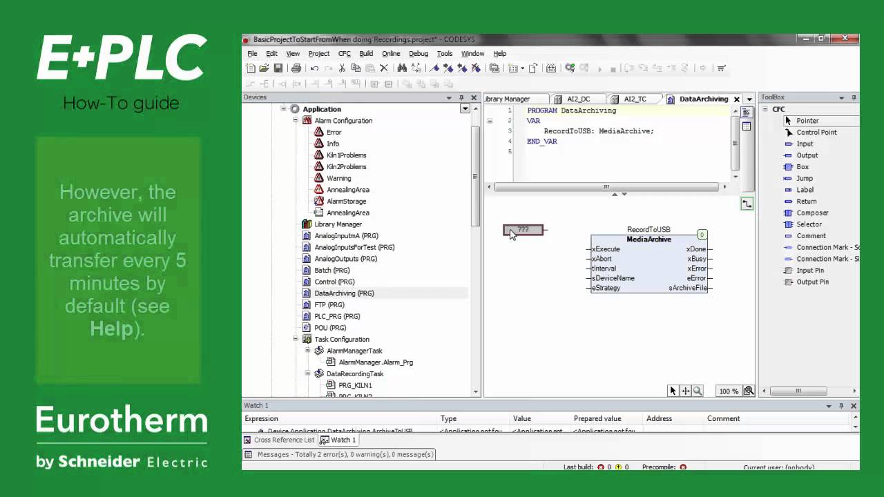
Task: Switch declaration editor to tabular view
Action: coord(747,126)
